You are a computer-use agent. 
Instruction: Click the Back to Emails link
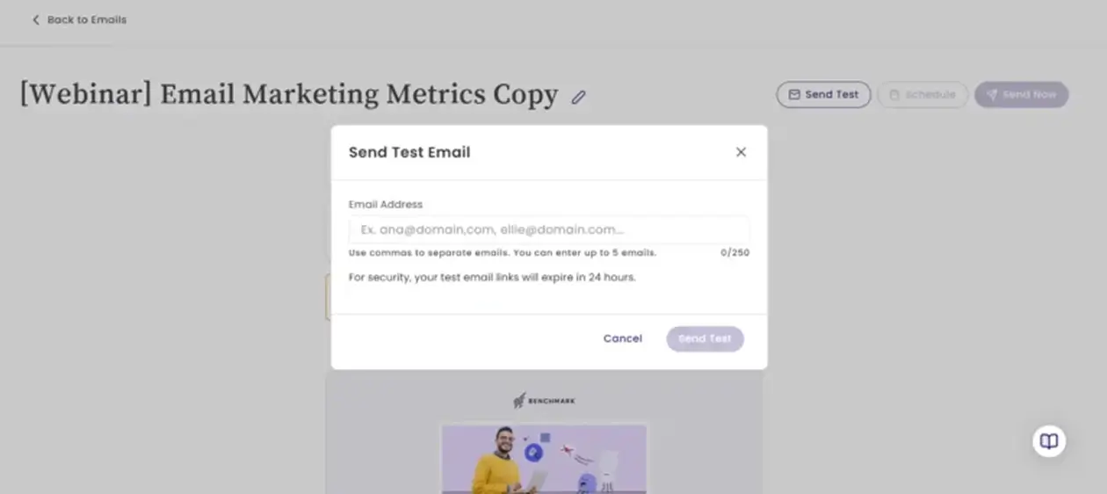point(86,19)
